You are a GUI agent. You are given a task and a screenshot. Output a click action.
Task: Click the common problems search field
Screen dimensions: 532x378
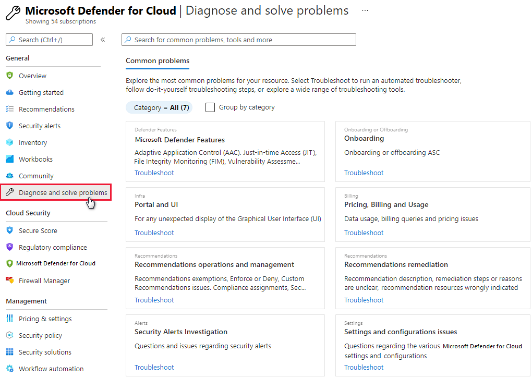(x=239, y=40)
